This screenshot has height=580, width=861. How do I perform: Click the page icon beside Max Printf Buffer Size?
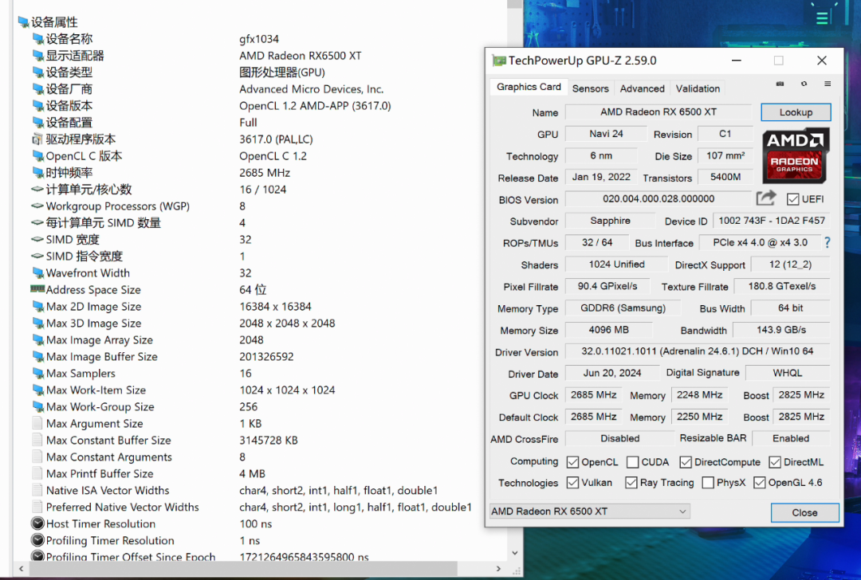pyautogui.click(x=37, y=473)
